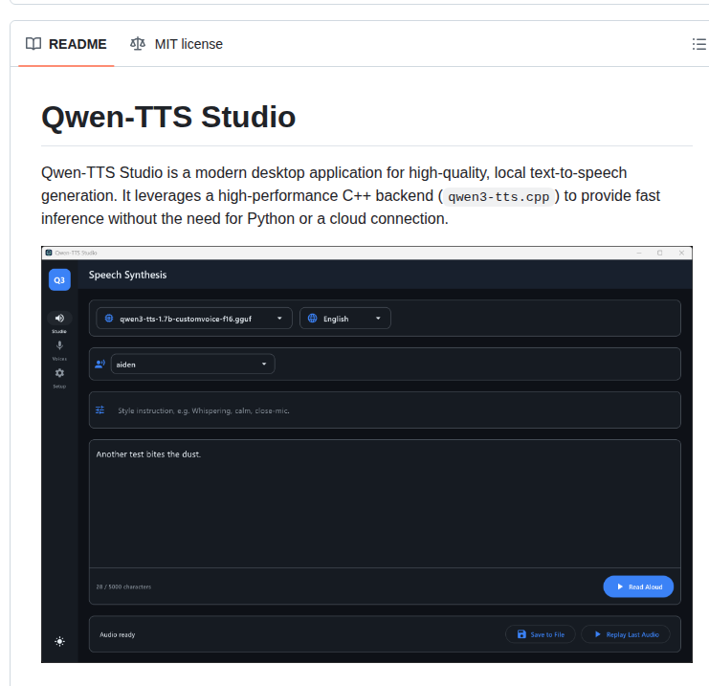Click Save to File button

coord(541,634)
